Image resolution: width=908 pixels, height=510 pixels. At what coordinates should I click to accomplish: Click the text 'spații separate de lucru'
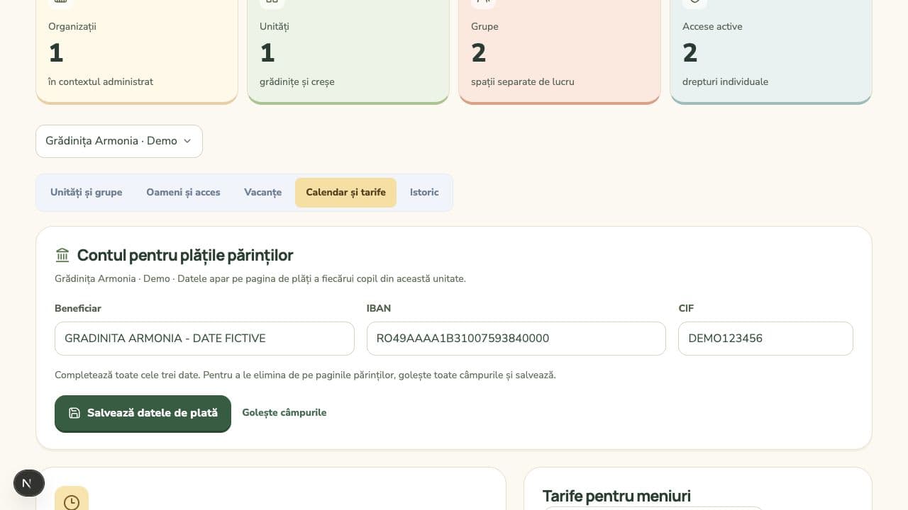click(x=523, y=81)
